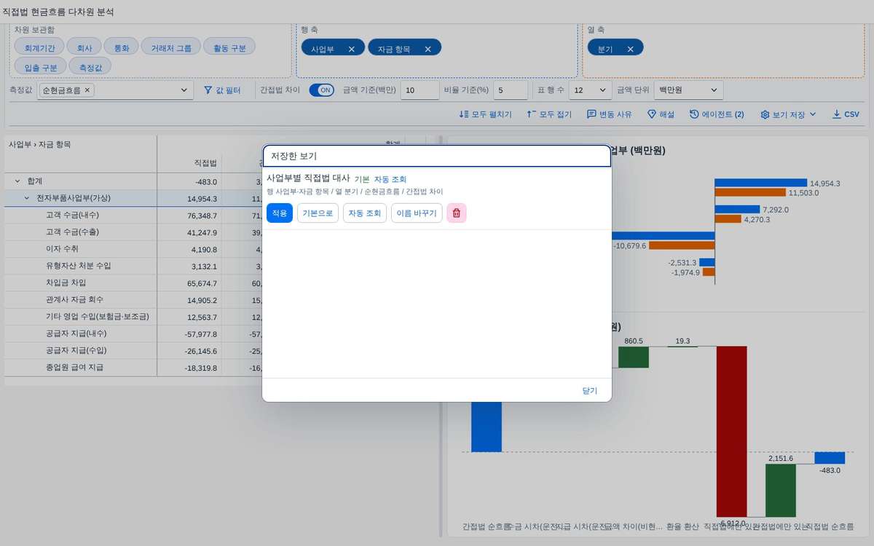Select 거래처 그룹 dimension chip
Screen dimensions: 874x546
(171, 48)
